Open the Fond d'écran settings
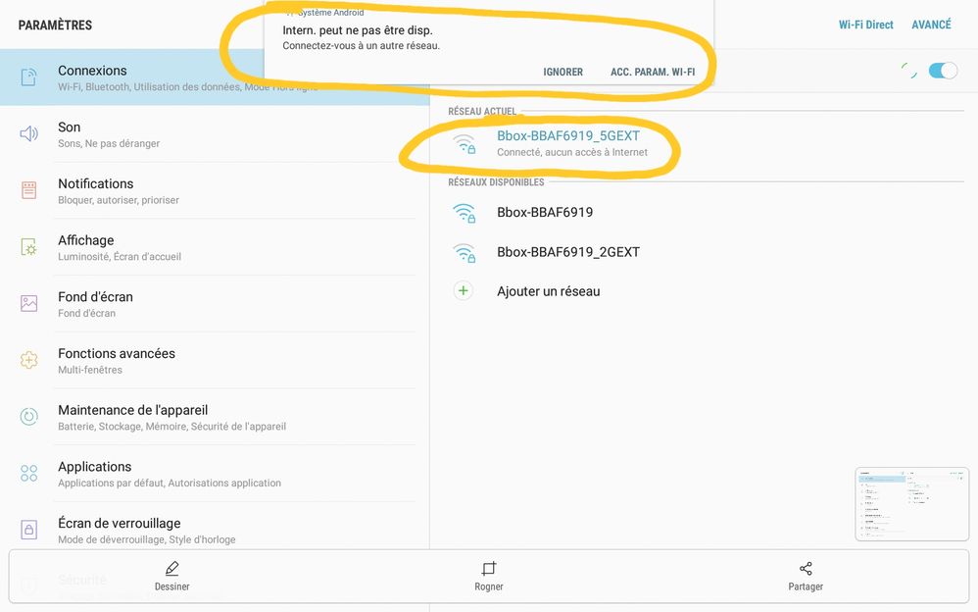978x612 pixels. (x=215, y=304)
